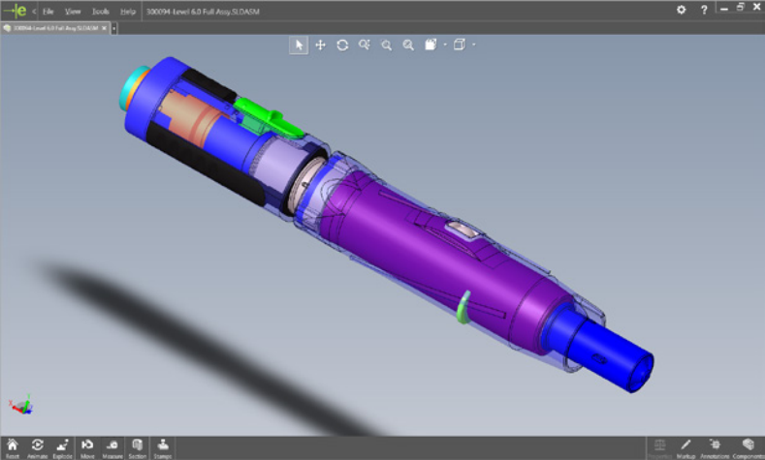Viewport: 765px width, 460px height.
Task: Select the arrow pointer tool
Action: click(x=299, y=45)
